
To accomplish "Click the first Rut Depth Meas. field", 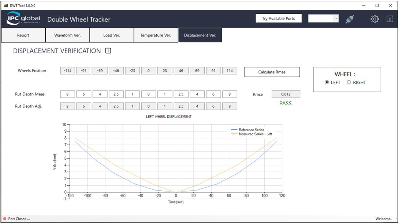I will click(67, 94).
